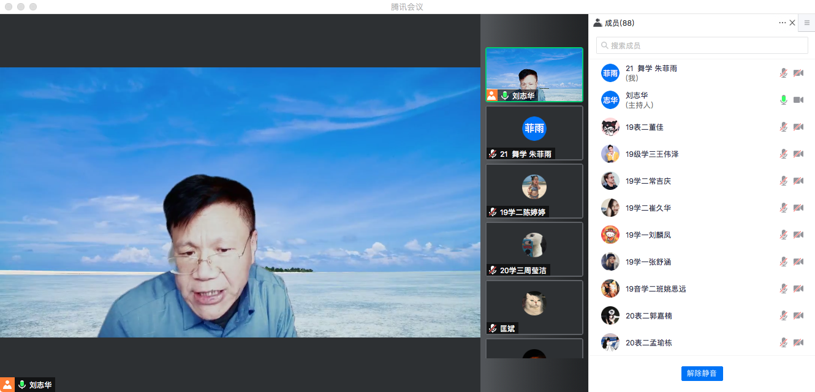Click disabled camera icon for 19级学三王伟泽

pos(798,154)
